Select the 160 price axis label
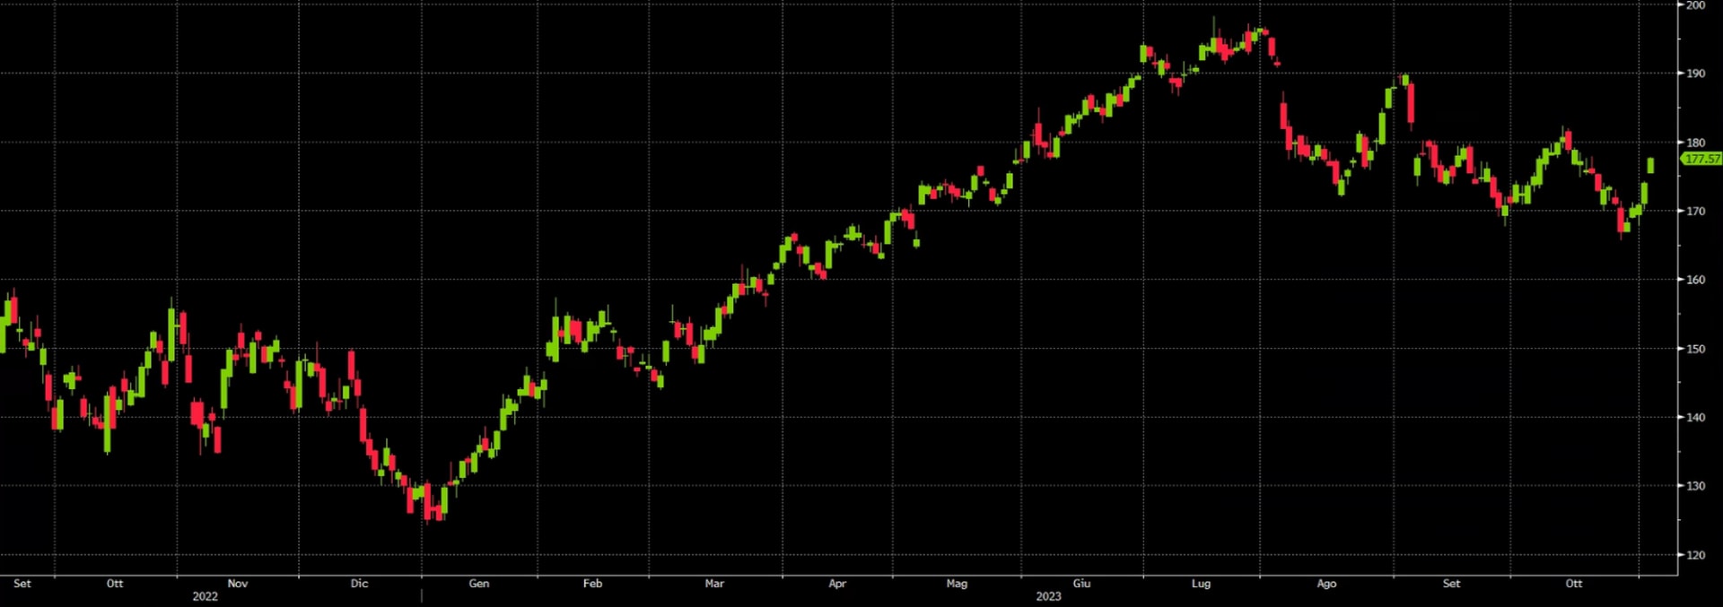The width and height of the screenshot is (1723, 607). (1695, 280)
